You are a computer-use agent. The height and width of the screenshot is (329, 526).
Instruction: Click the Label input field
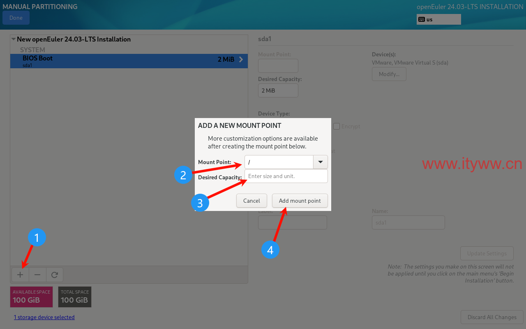point(293,222)
